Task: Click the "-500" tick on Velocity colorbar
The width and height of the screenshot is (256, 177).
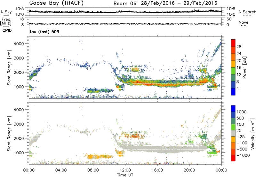Action: point(242,149)
